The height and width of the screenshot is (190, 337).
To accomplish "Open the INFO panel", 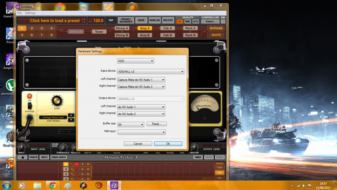I will coord(44,157).
